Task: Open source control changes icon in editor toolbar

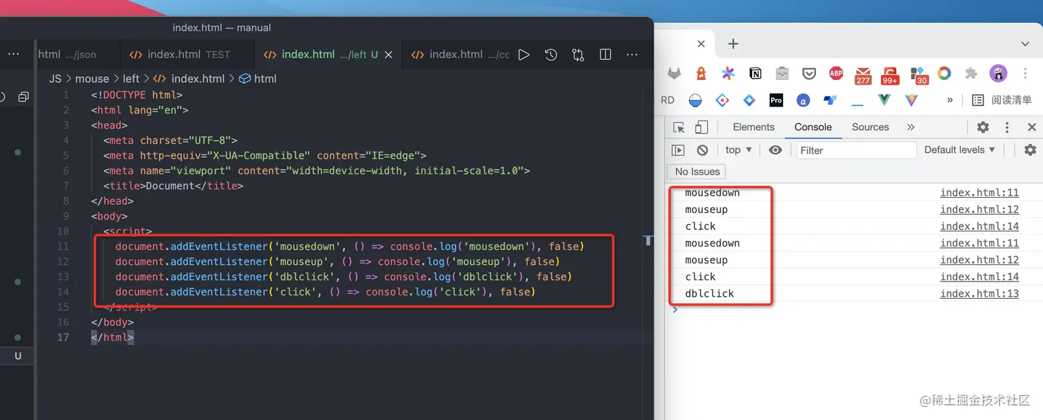Action: pyautogui.click(x=578, y=54)
